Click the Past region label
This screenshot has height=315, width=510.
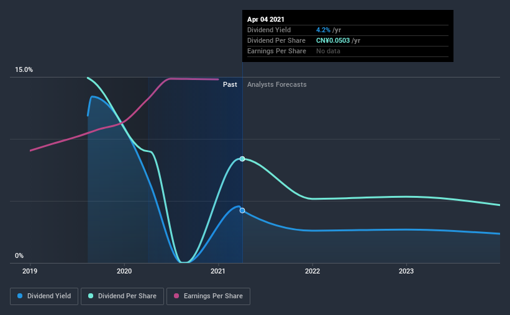(230, 84)
